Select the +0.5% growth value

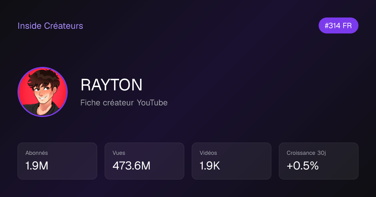point(303,166)
